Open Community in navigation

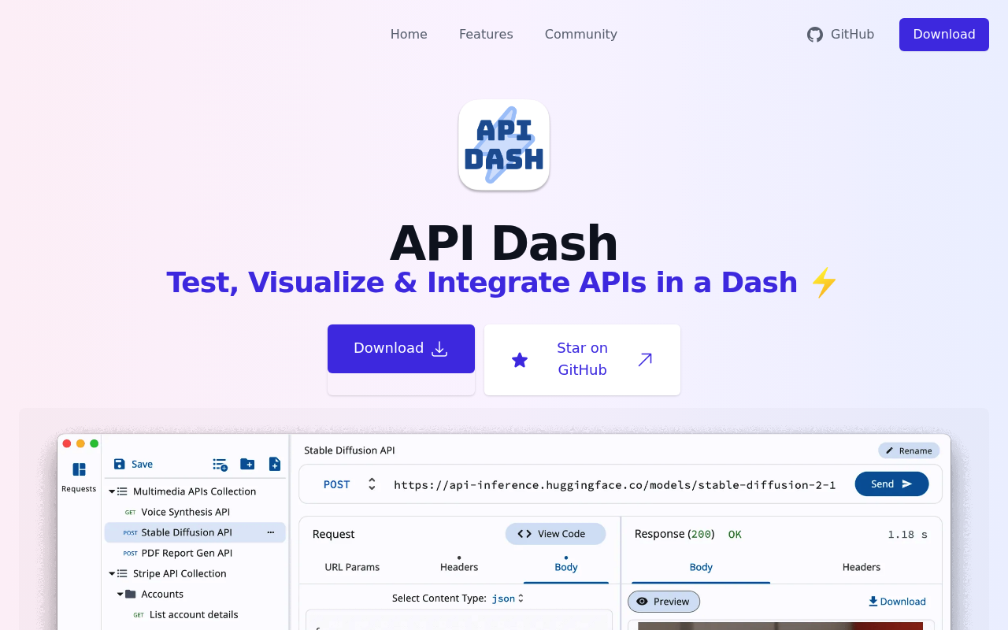[x=581, y=35]
